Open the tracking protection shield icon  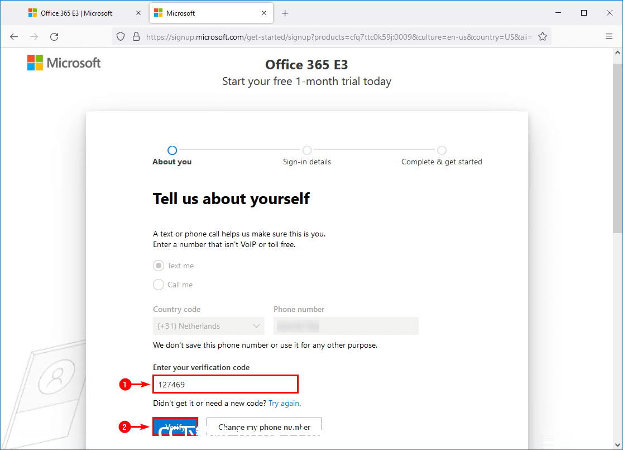click(x=121, y=37)
